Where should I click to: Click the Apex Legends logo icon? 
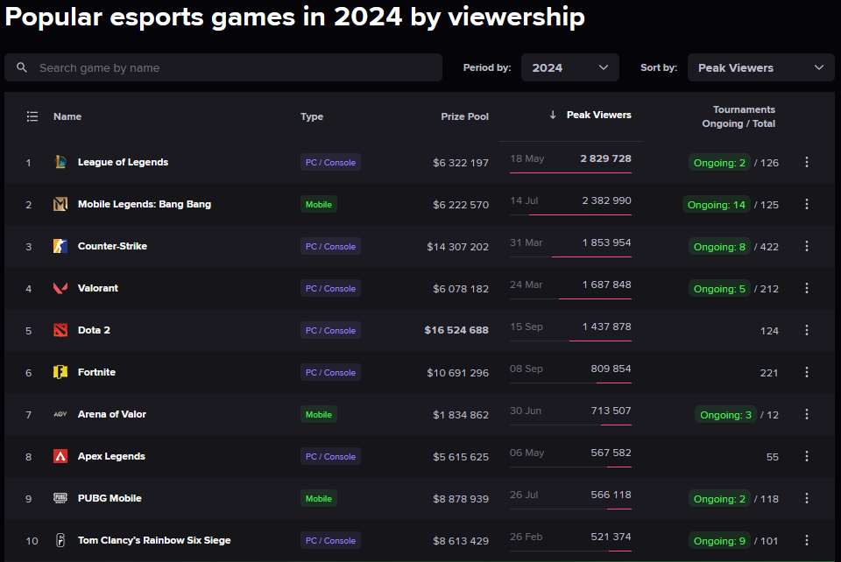(x=60, y=456)
